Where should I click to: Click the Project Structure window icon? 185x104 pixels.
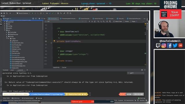pos(68,13)
